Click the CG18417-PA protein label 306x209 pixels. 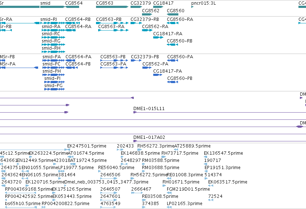point(168,71)
